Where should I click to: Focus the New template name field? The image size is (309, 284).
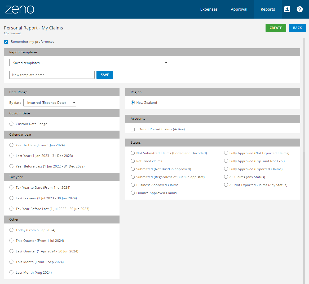[x=52, y=75]
